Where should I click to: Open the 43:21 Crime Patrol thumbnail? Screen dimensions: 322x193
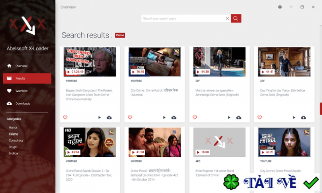(x=284, y=142)
